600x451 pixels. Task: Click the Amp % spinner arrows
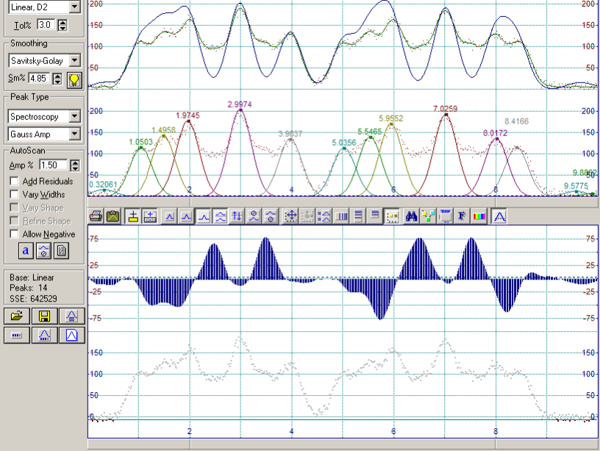pos(74,166)
